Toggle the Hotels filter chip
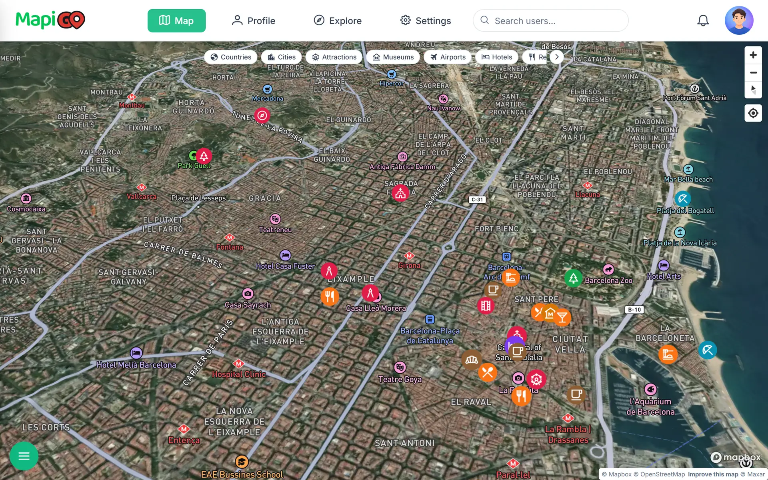The height and width of the screenshot is (480, 768). click(497, 57)
